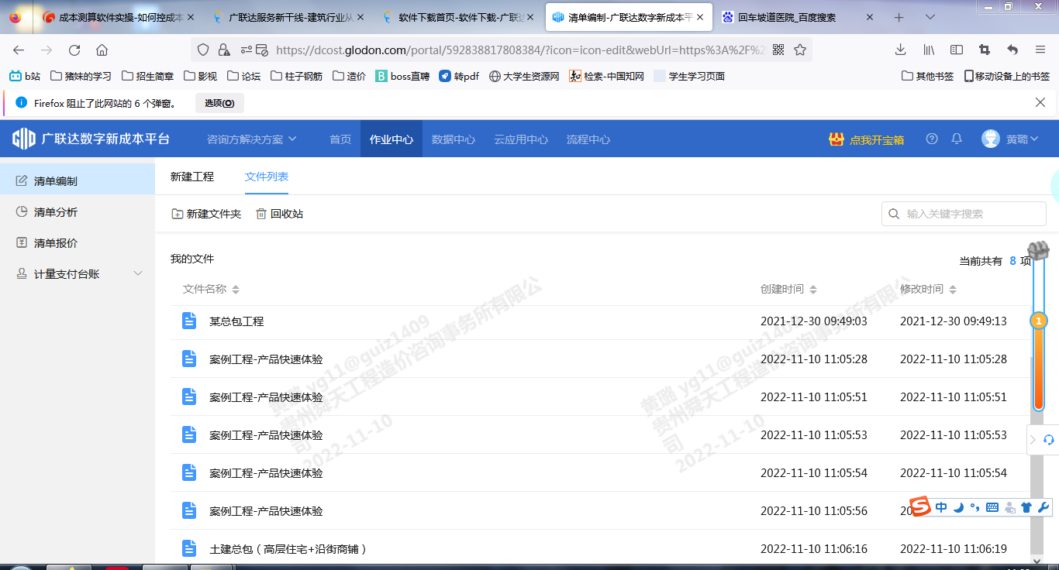1059x570 pixels.
Task: Open 数据中心 in top navigation
Action: pyautogui.click(x=454, y=139)
